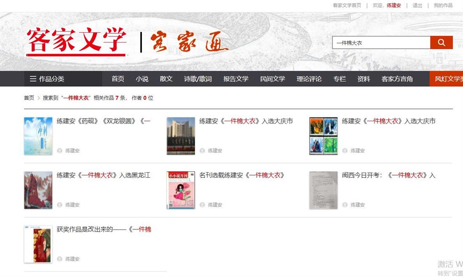463x277 pixels.
Task: Focus the search field containing 一件棉大衣
Action: 381,43
